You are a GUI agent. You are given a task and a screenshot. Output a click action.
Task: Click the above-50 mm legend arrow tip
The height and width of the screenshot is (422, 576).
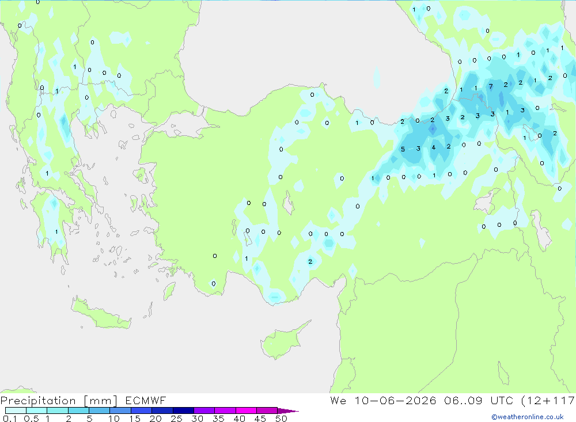click(289, 410)
